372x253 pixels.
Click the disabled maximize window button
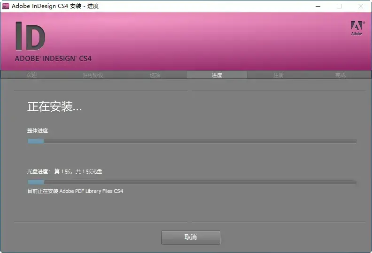point(339,6)
